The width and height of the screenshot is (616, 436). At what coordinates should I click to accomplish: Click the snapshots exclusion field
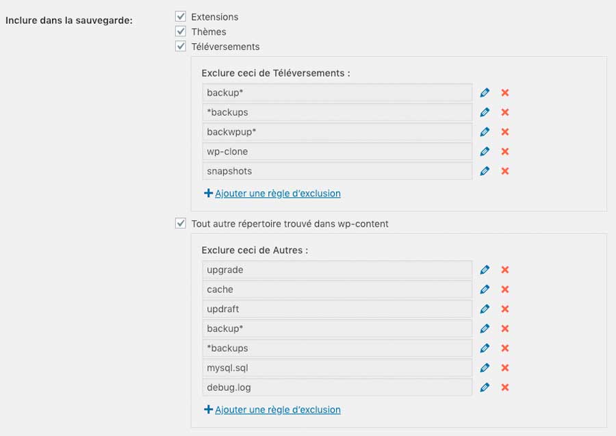coord(337,171)
